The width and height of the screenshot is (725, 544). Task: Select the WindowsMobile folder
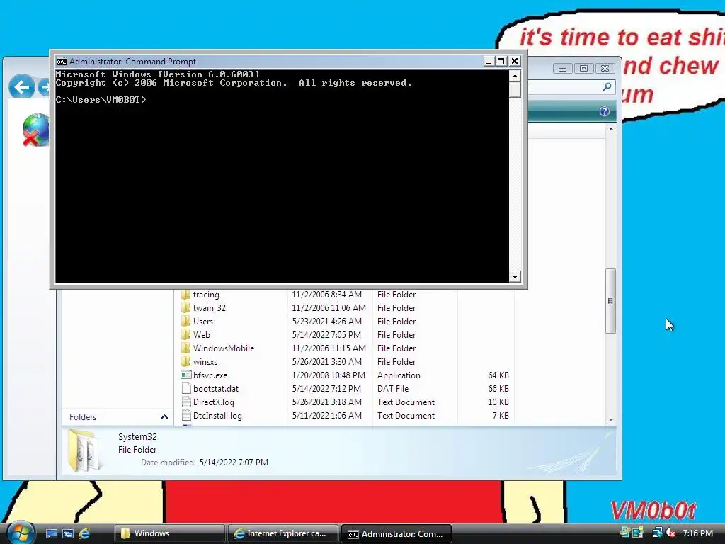click(224, 348)
